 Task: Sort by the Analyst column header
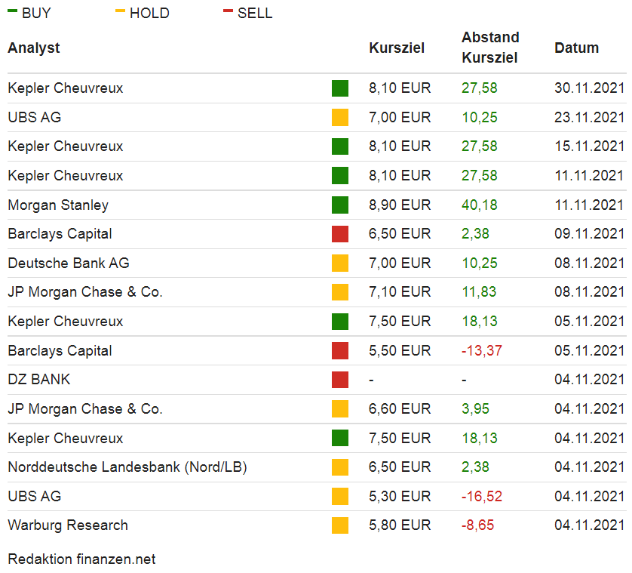34,48
